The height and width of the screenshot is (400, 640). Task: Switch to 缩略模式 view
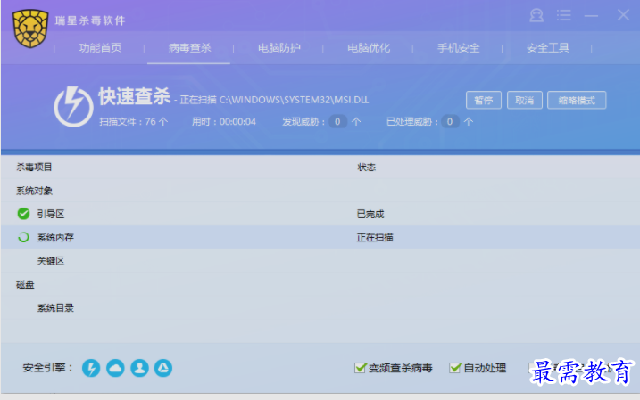click(577, 100)
